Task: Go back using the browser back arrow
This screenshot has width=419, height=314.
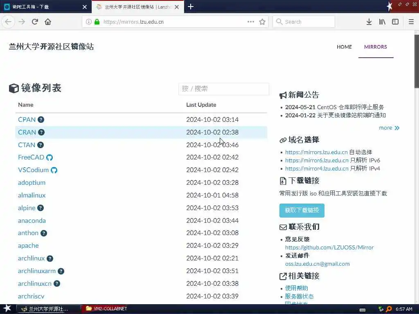Action: pos(8,22)
